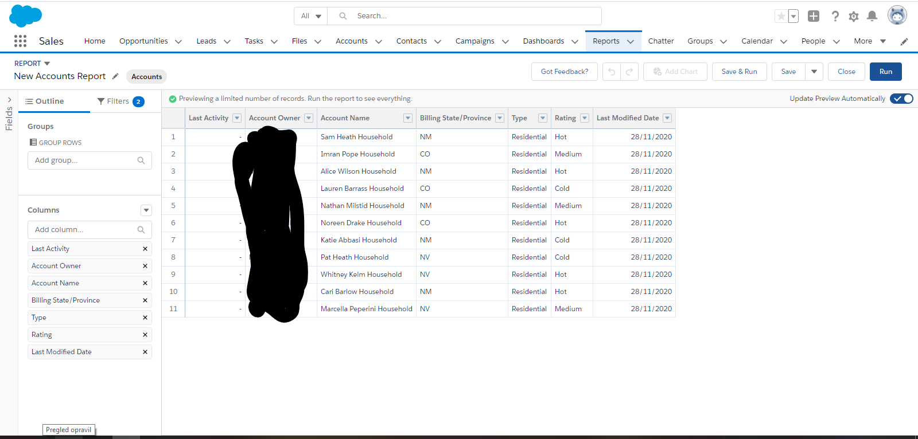Viewport: 918px width, 439px height.
Task: Toggle Update Preview Automatically switch
Action: tap(901, 99)
